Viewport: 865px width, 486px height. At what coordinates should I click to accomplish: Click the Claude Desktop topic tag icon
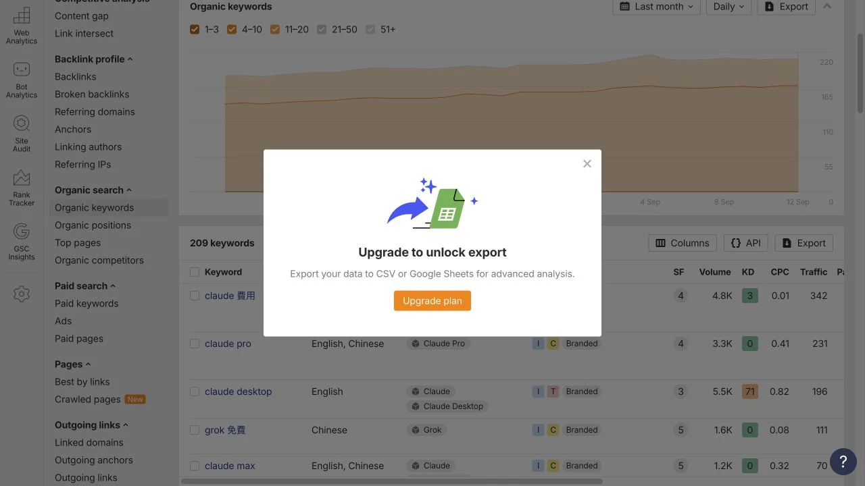(416, 406)
